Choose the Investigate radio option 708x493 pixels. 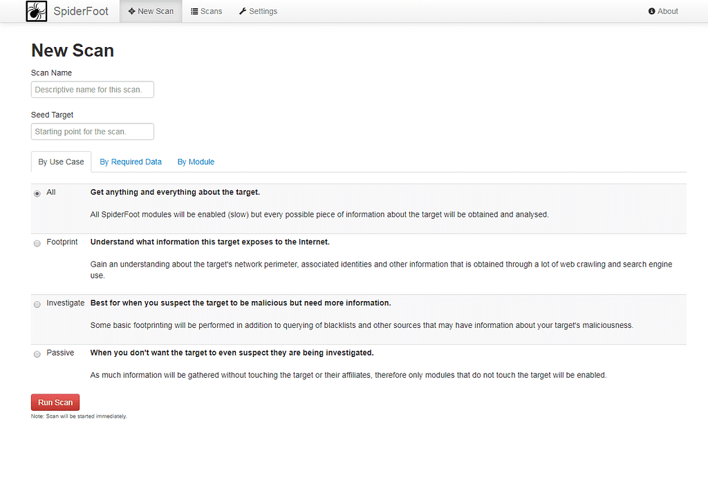(x=37, y=304)
